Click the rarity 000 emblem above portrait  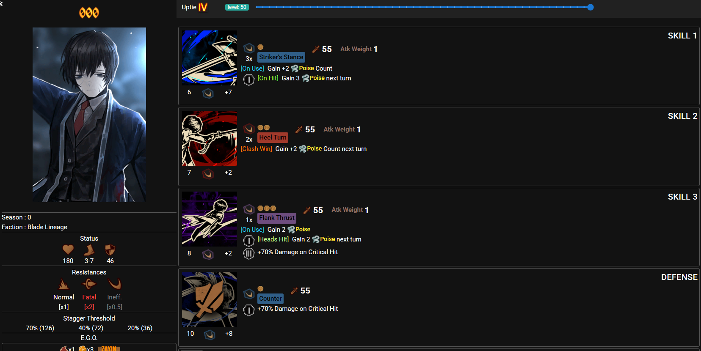pos(89,13)
